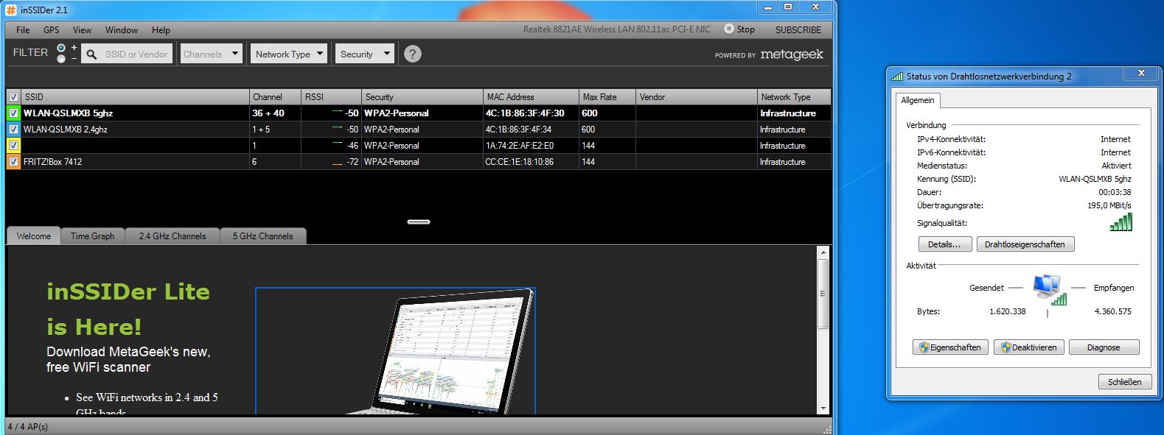Open the Window menu
The image size is (1164, 435).
click(x=122, y=30)
